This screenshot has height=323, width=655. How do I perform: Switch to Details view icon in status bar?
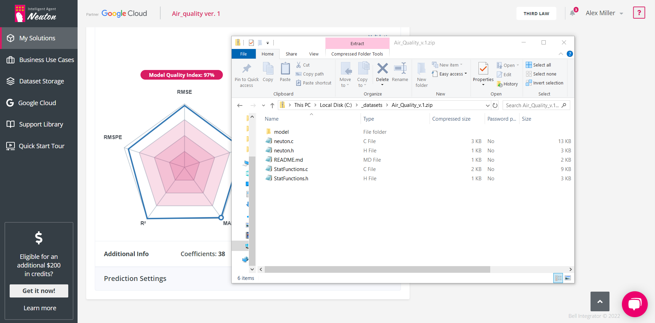point(558,278)
